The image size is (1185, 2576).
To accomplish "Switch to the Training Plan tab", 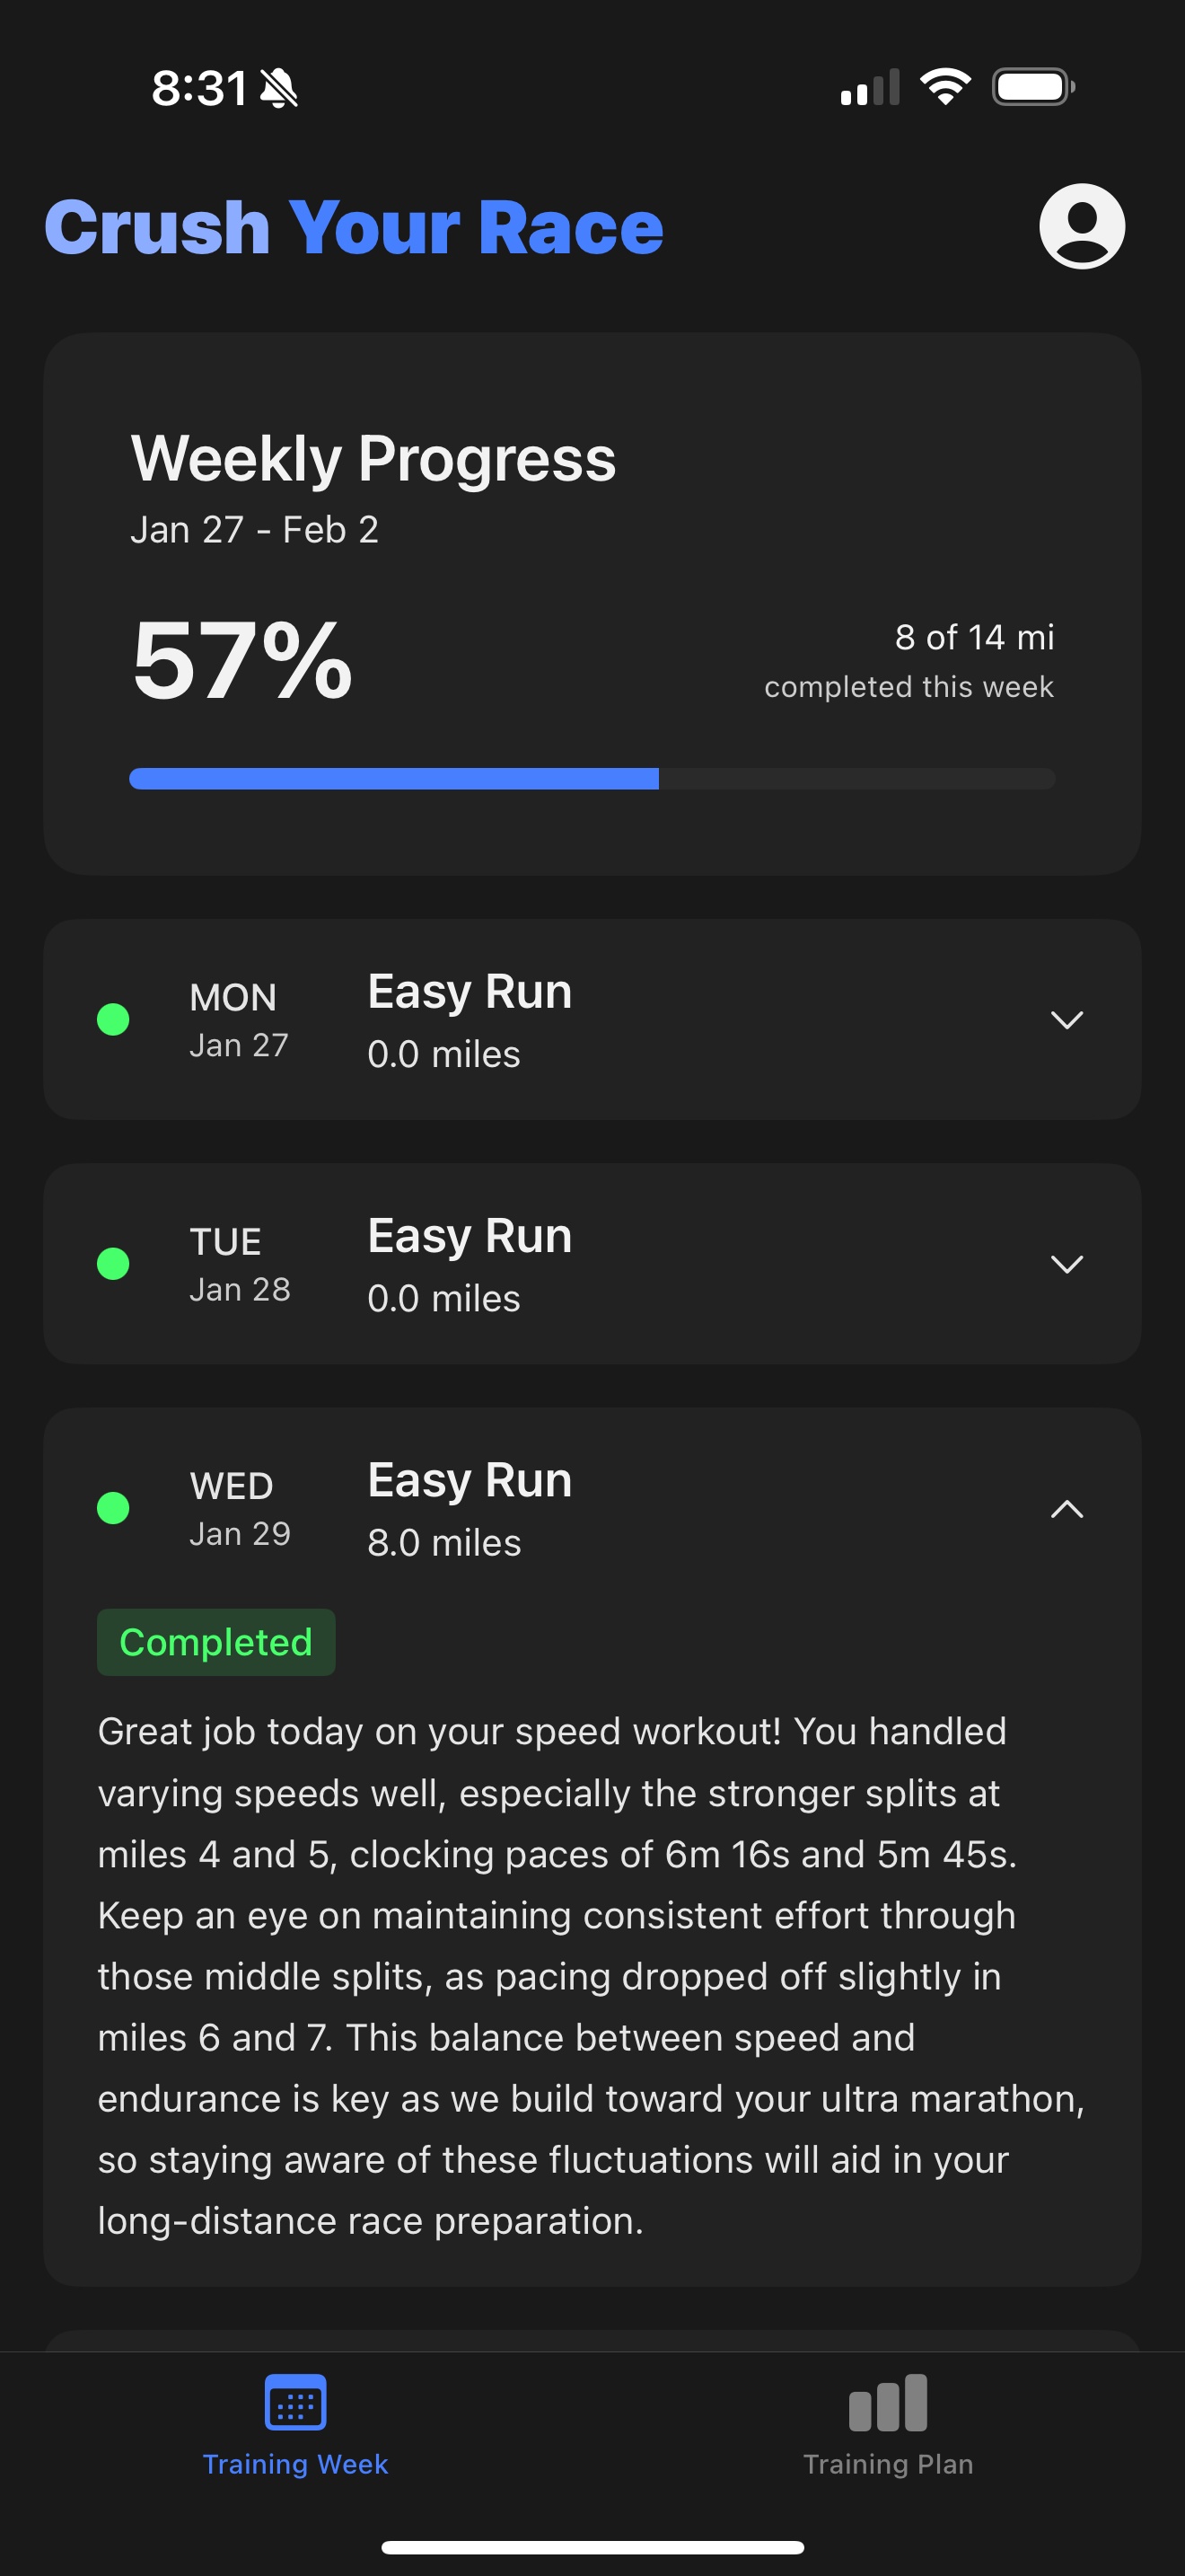I will [888, 2426].
